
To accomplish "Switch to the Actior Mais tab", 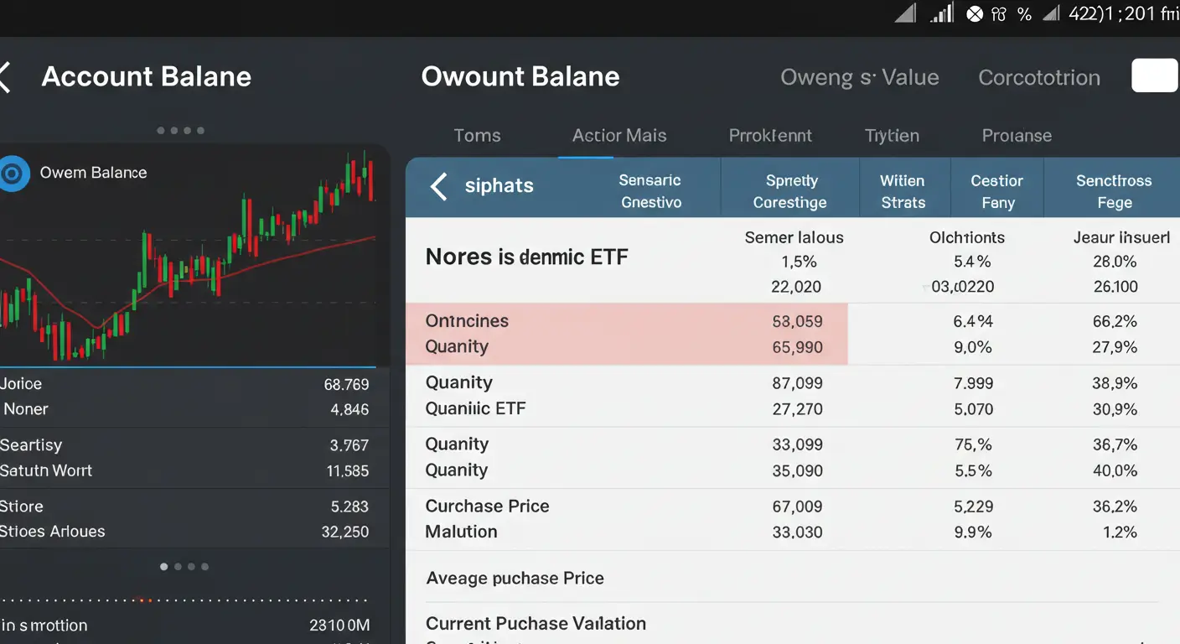I will tap(619, 136).
